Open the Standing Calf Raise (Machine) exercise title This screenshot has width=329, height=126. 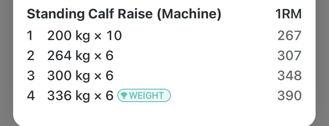coord(124,14)
